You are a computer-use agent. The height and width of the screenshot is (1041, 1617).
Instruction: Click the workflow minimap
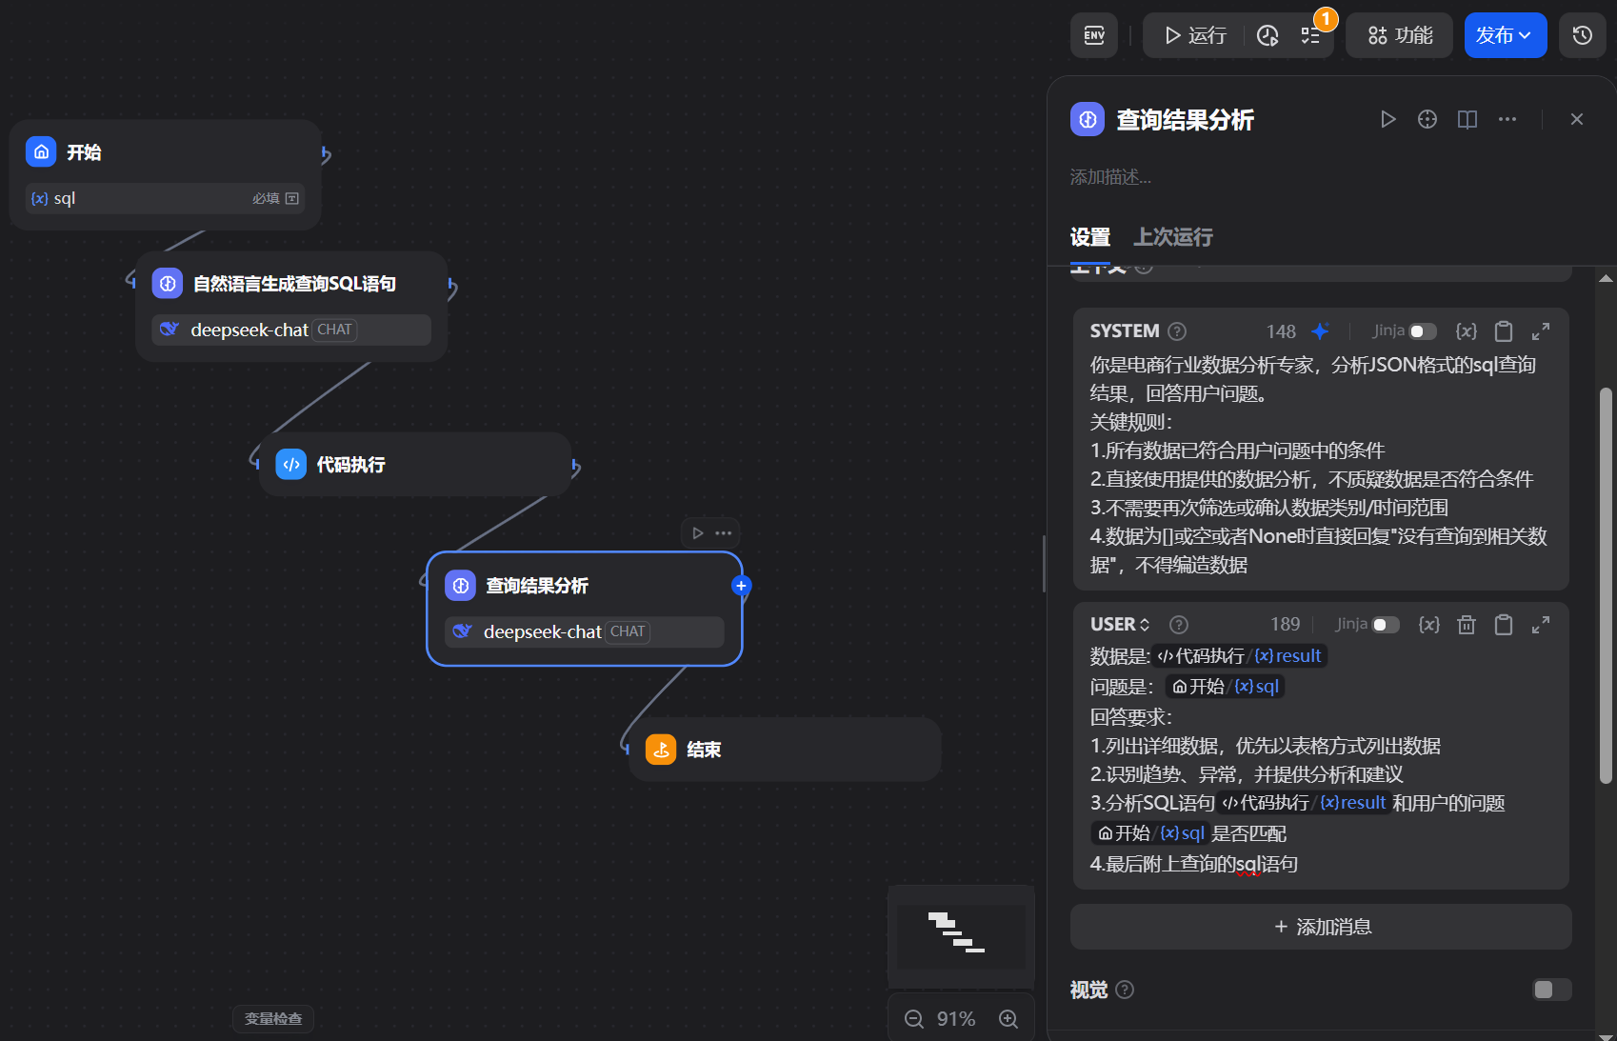coord(961,937)
